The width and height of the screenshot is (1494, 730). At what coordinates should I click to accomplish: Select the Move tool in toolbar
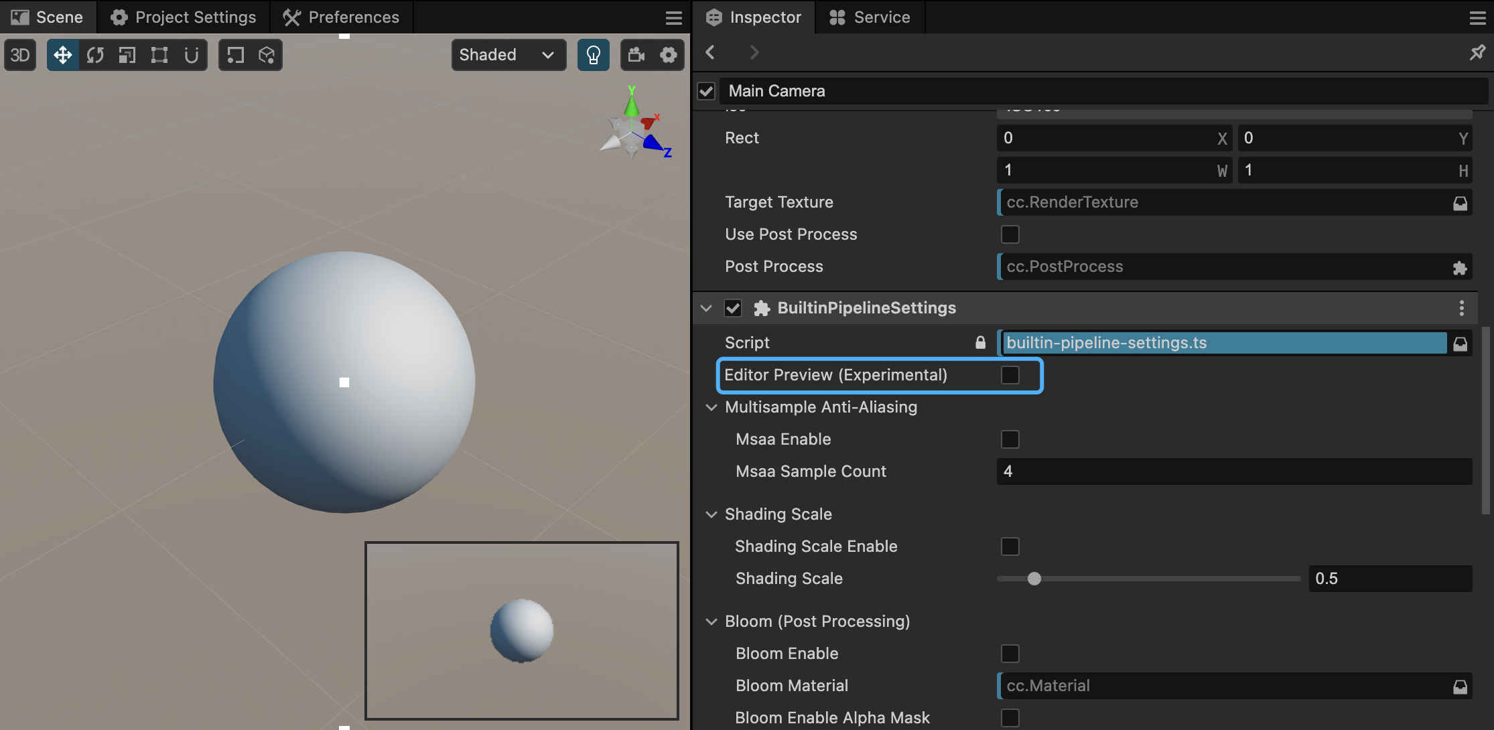(x=63, y=54)
